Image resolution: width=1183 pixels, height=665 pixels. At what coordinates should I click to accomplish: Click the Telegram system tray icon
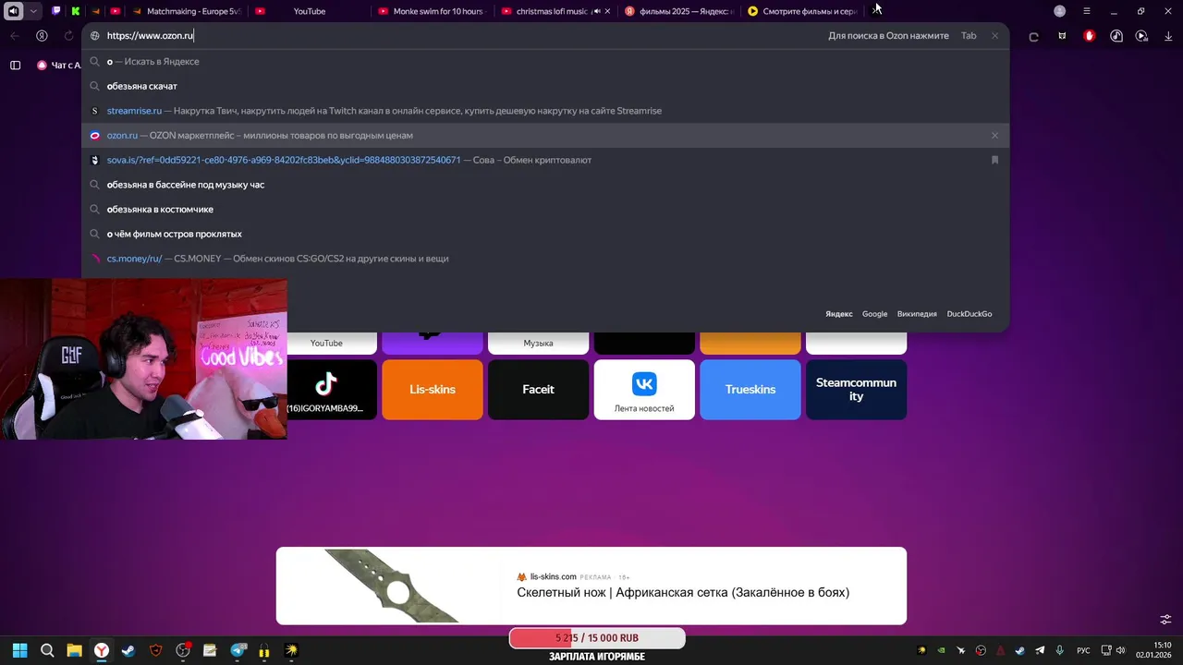click(x=1040, y=650)
